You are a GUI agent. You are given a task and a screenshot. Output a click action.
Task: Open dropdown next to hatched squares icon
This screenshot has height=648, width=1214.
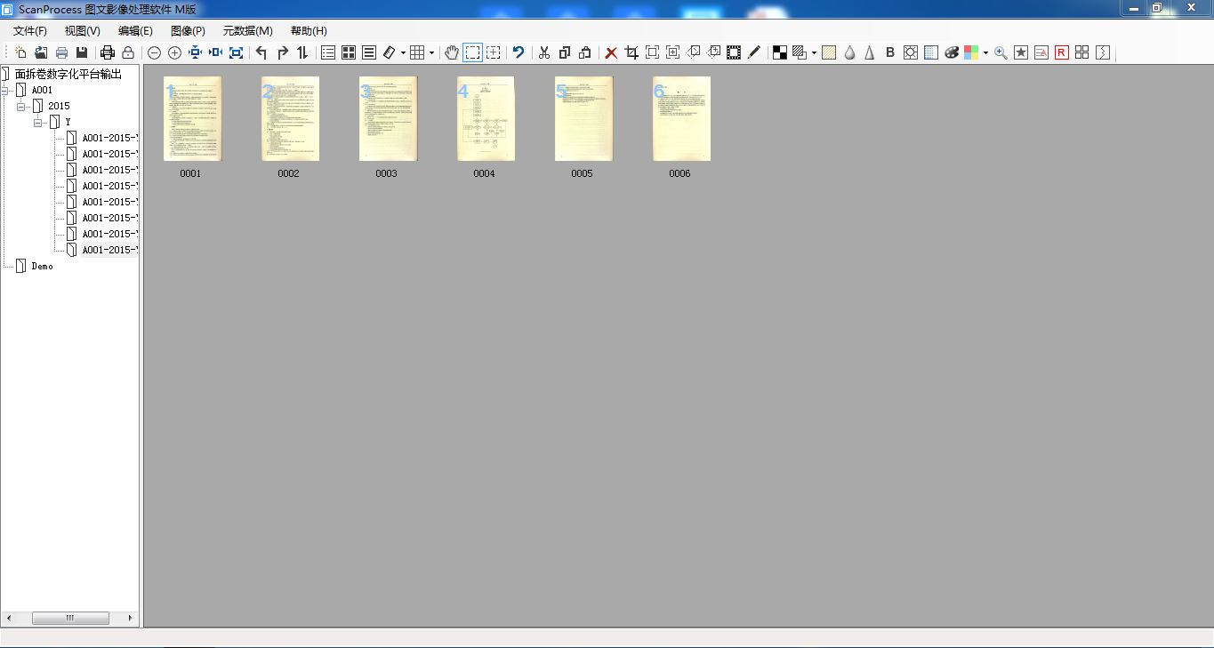[x=814, y=53]
